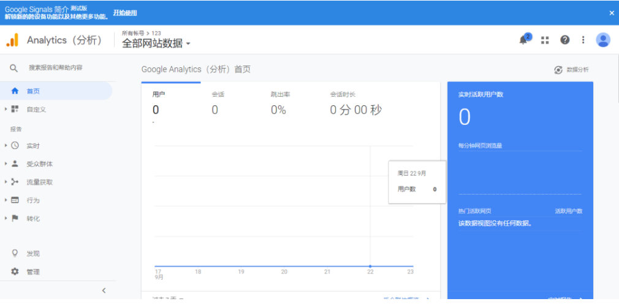Click the Google Analytics logo icon
Image resolution: width=619 pixels, height=304 pixels.
coord(12,40)
